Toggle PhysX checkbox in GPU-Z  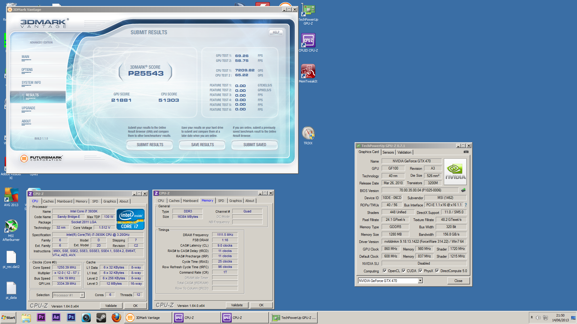(420, 271)
